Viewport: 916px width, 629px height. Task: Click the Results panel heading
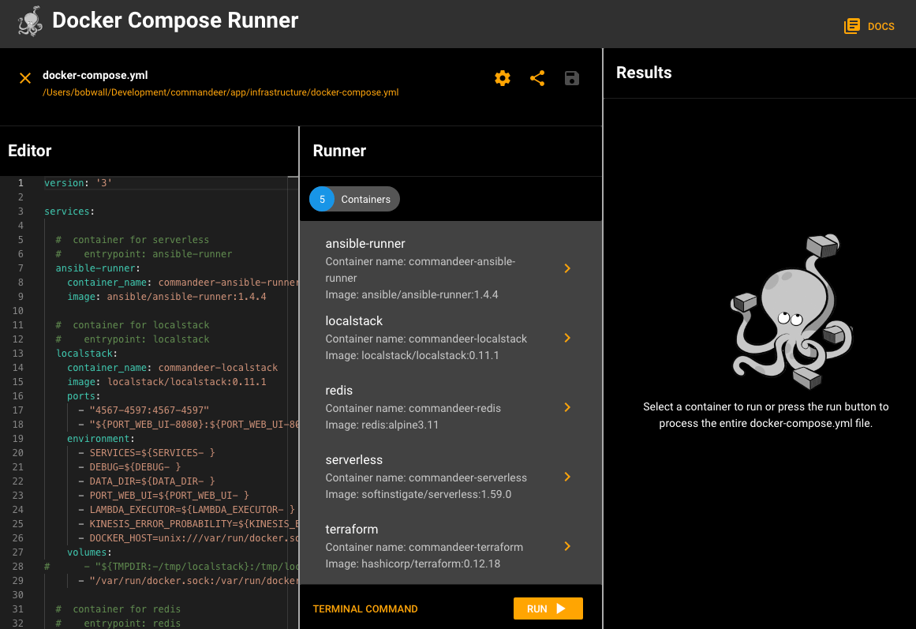point(644,73)
